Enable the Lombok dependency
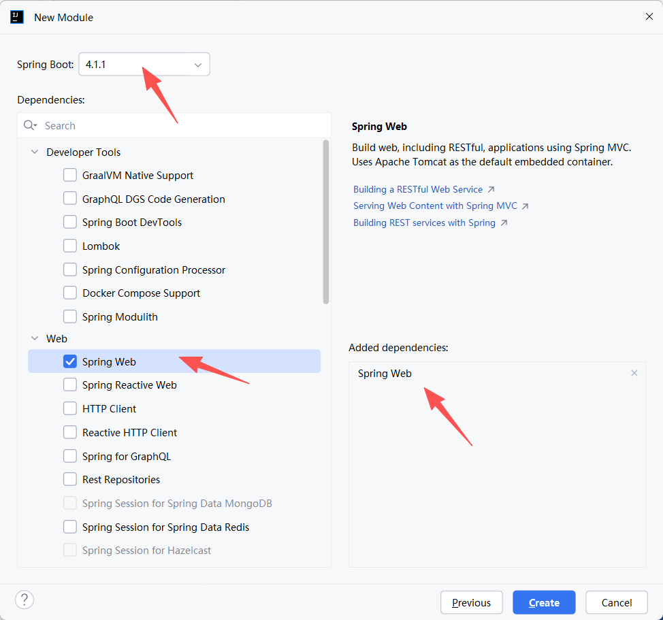The image size is (663, 620). click(69, 246)
